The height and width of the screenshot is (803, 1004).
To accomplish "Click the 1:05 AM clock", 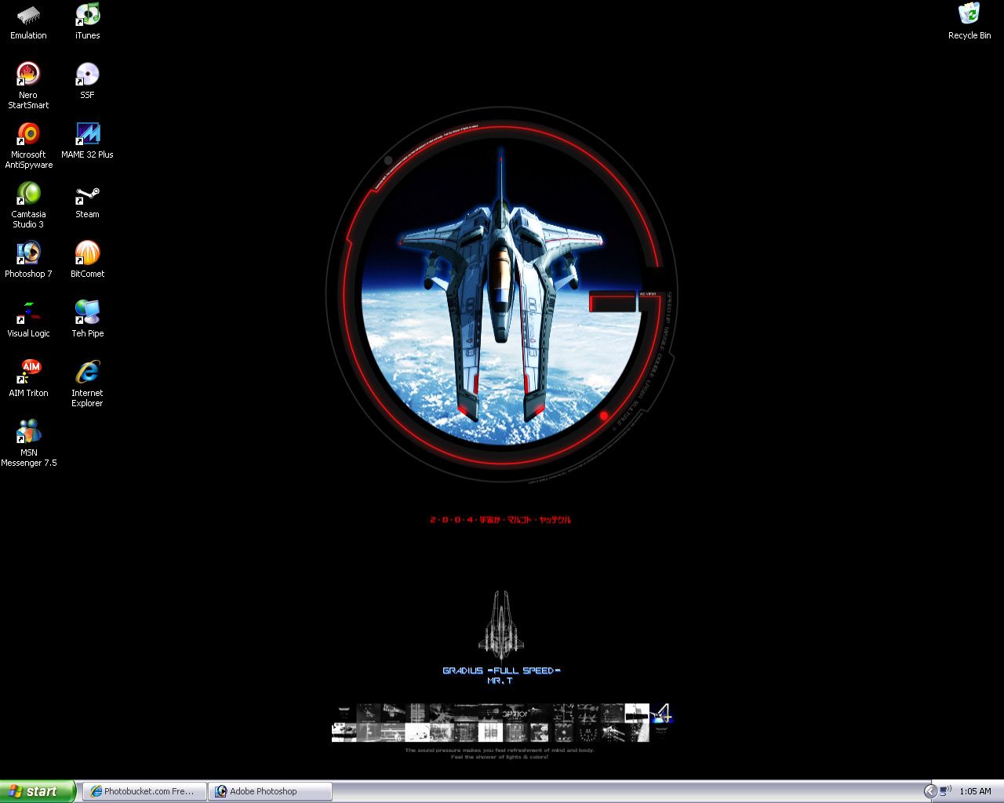I will tap(975, 791).
